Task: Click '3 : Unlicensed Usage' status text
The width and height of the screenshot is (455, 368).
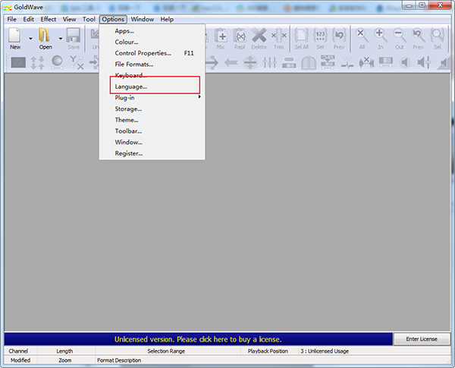Action: pyautogui.click(x=325, y=351)
